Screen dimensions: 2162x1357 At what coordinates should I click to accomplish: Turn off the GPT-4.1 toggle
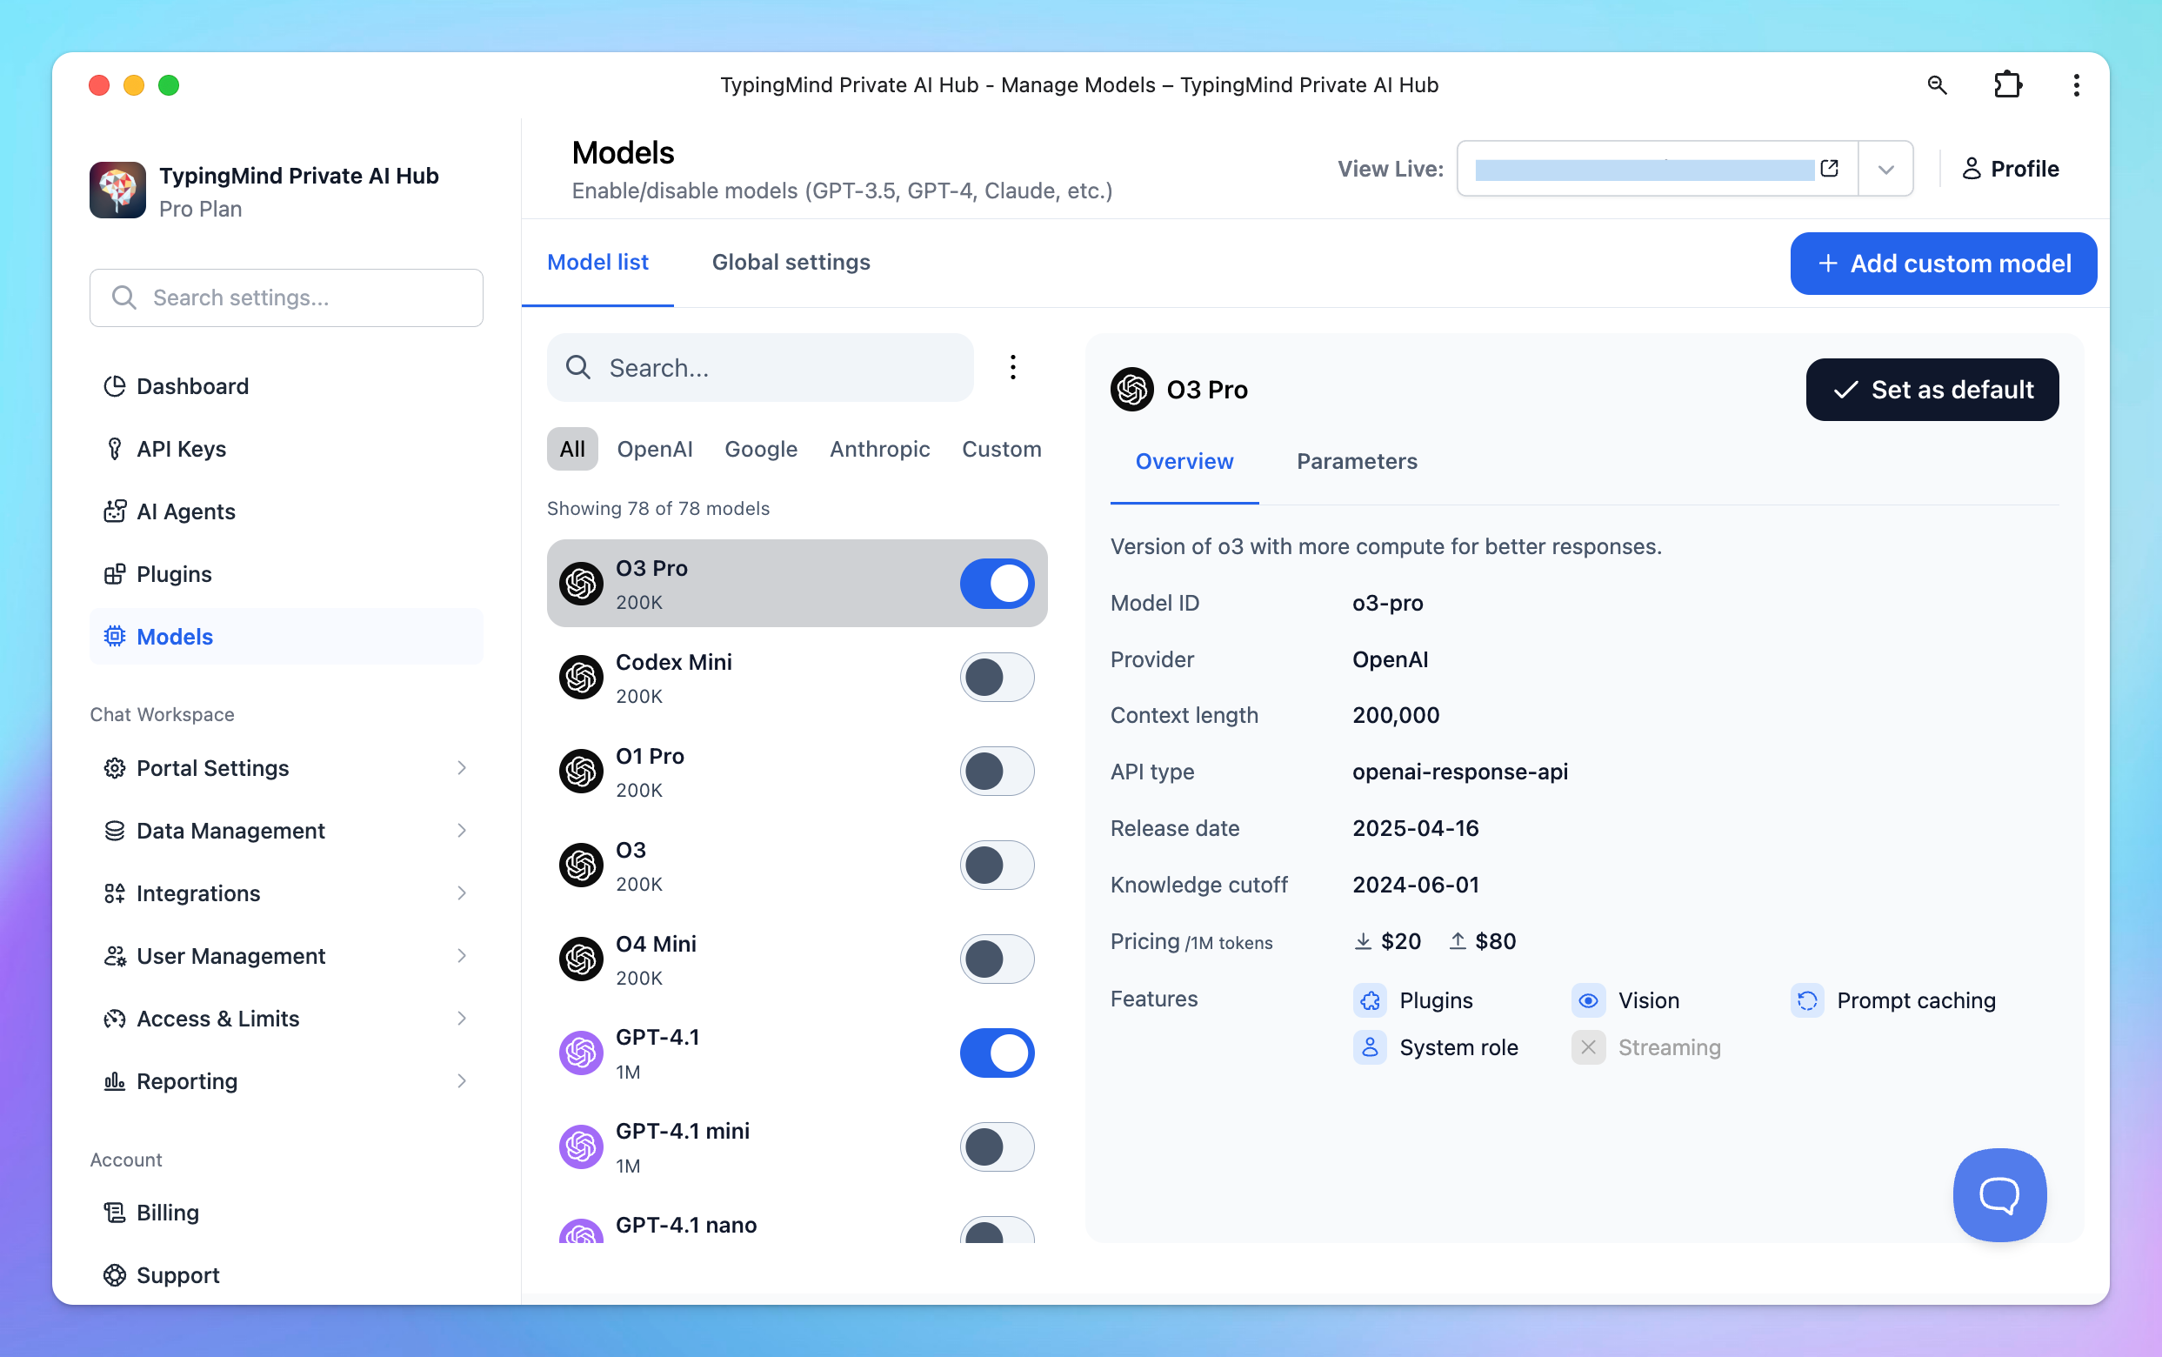point(997,1053)
